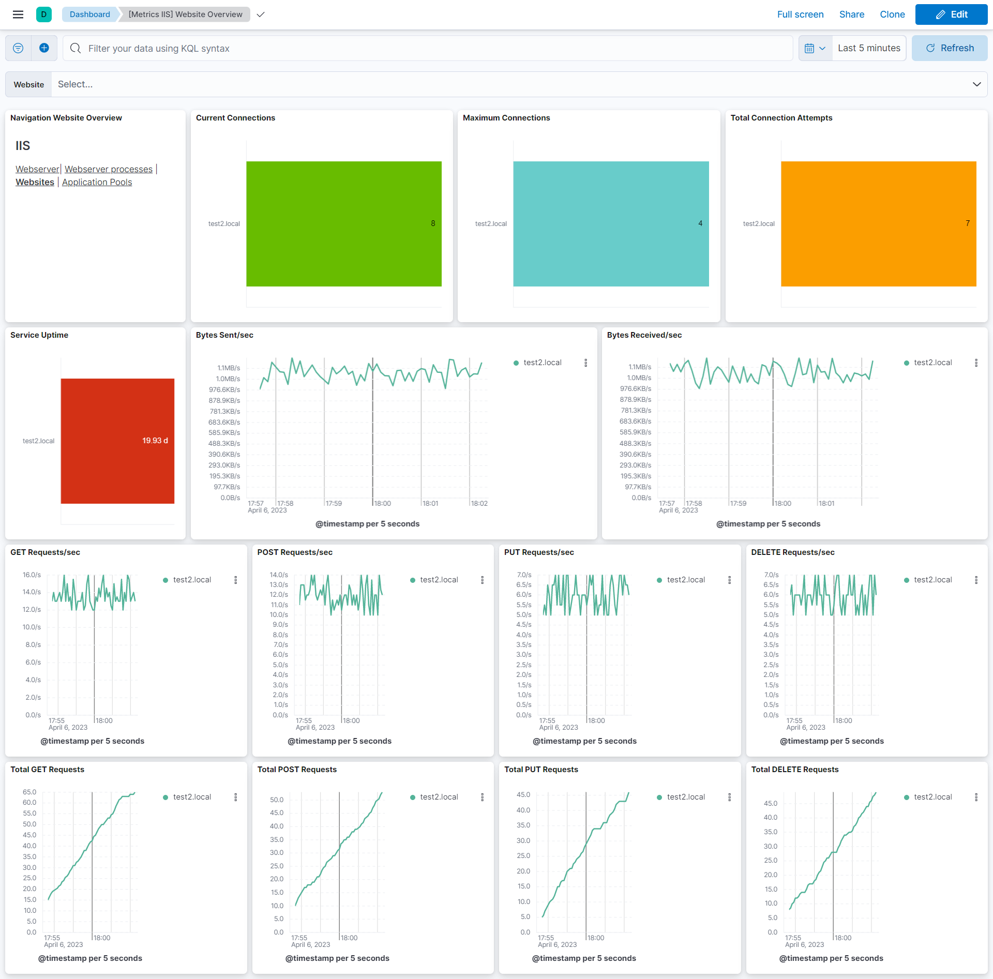
Task: Open the Application Pools link
Action: pyautogui.click(x=97, y=182)
